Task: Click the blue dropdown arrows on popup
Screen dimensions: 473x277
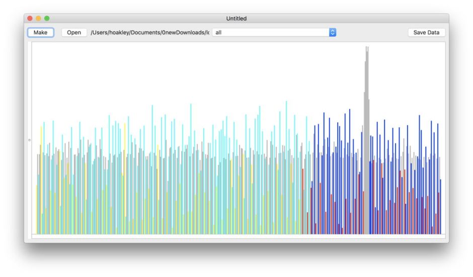Action: 332,33
